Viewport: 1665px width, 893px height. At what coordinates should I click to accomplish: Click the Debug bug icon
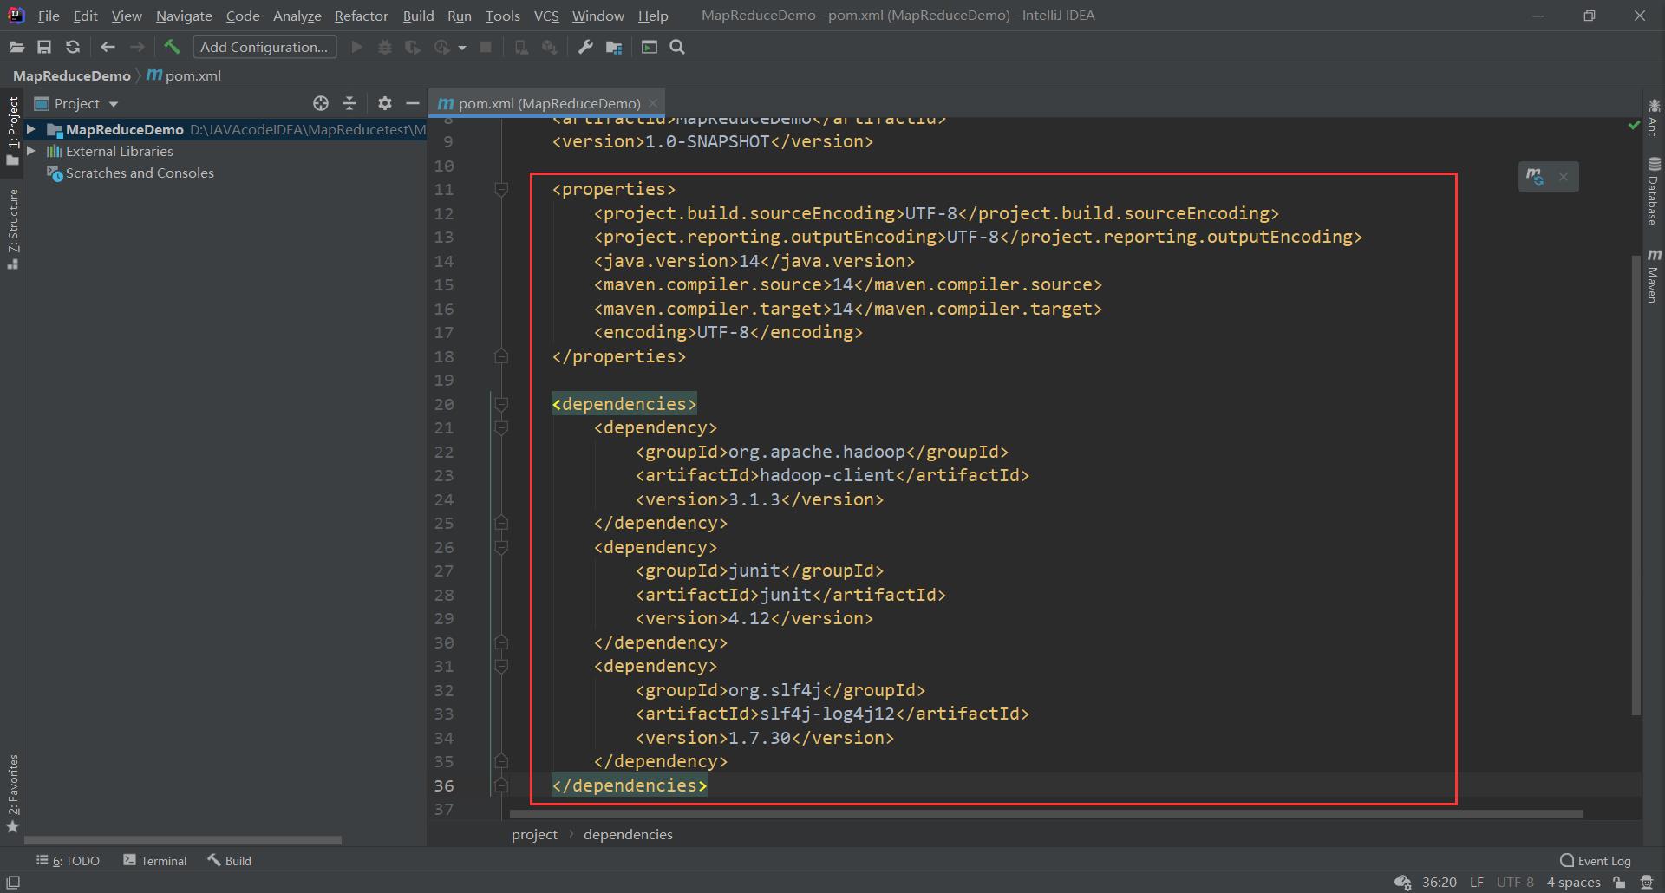pos(385,48)
